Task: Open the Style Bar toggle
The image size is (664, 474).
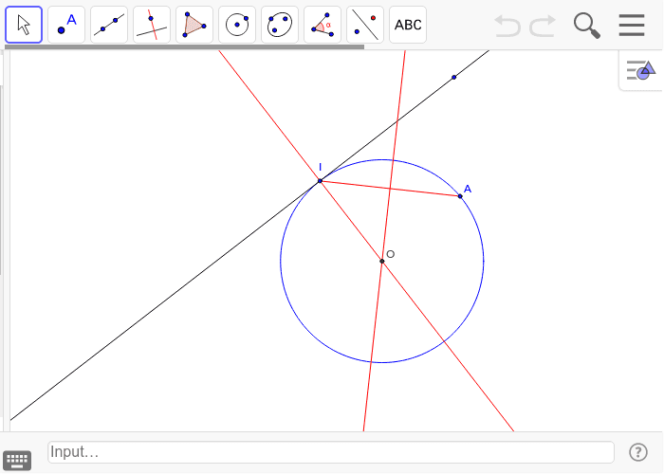Action: (640, 70)
